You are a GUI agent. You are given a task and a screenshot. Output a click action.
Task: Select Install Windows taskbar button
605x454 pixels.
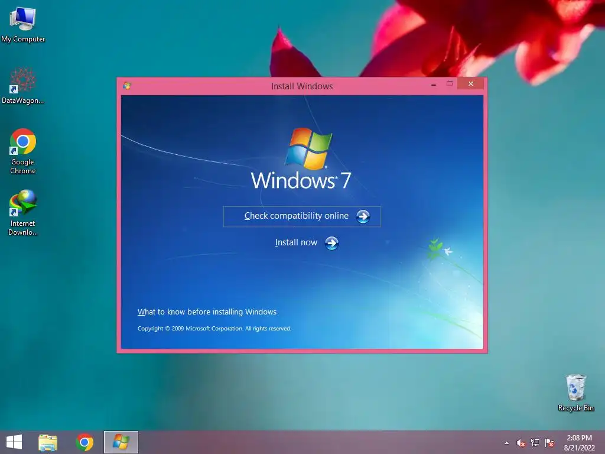pos(121,442)
